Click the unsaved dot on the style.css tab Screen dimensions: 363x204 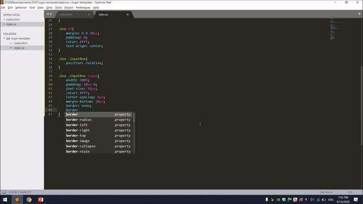(128, 15)
